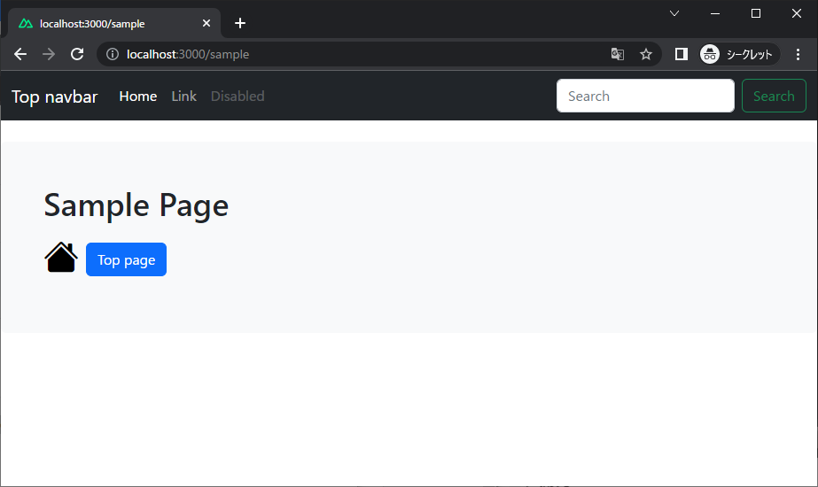The height and width of the screenshot is (487, 818).
Task: Click the incognito profile button
Action: coord(739,54)
